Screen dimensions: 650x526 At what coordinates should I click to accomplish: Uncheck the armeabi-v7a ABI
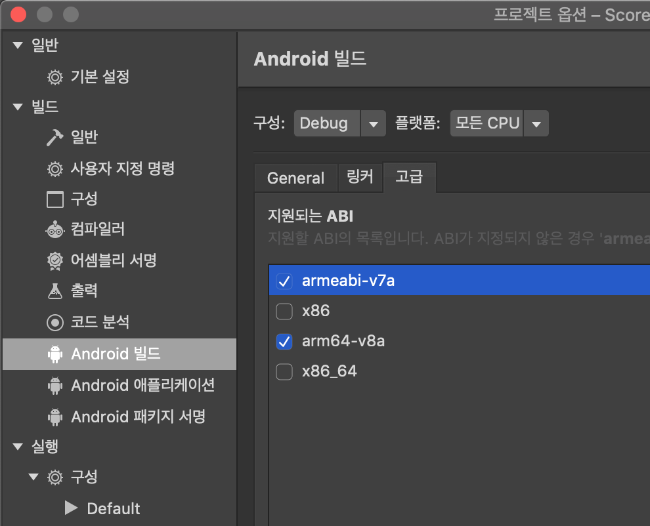pos(284,279)
